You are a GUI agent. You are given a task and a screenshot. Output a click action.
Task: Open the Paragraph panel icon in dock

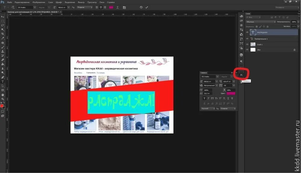tap(241, 61)
